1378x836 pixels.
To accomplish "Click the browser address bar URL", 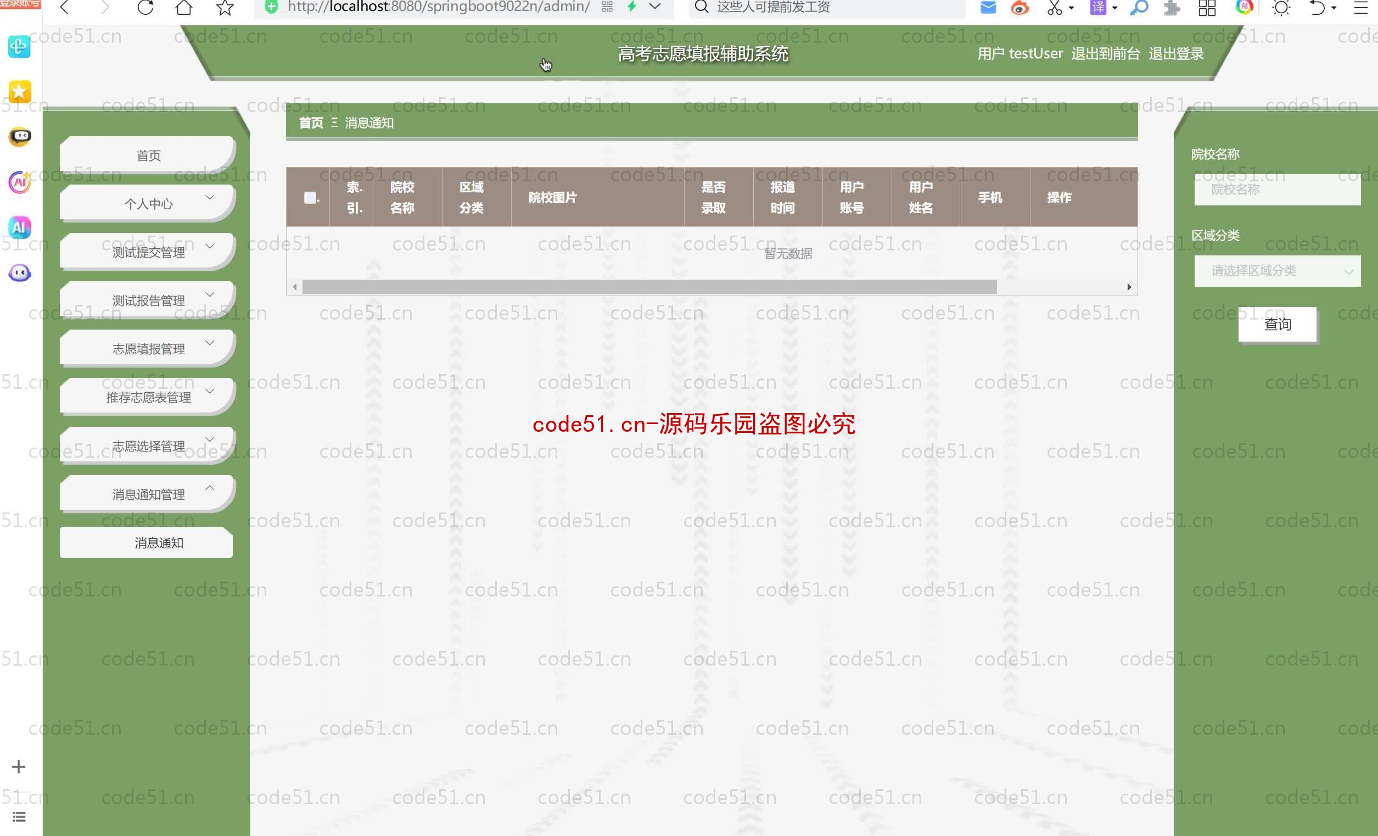I will [439, 7].
